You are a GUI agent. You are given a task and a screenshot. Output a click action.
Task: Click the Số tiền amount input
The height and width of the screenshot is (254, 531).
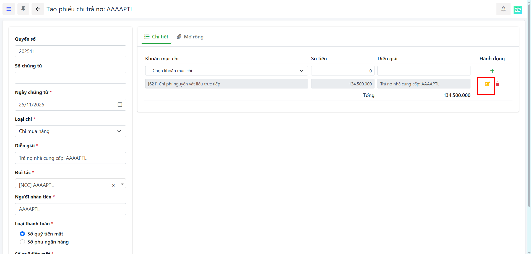pos(342,71)
